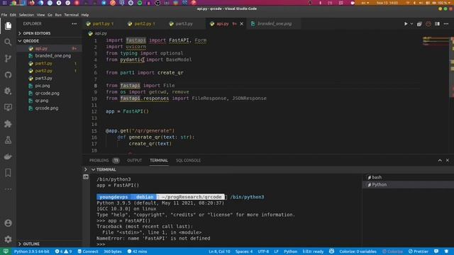Collapse the QRCODE folder section
Screen dimensions: 454x255
tap(49, 41)
